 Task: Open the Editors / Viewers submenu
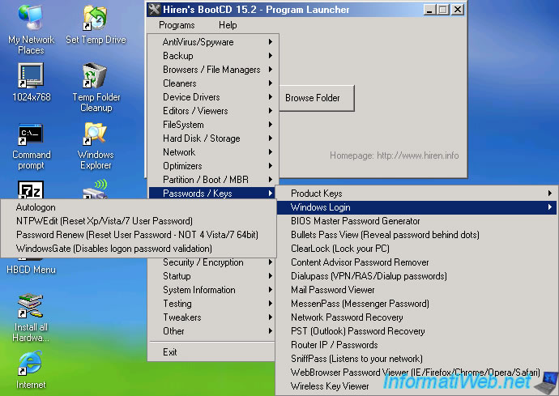point(212,111)
